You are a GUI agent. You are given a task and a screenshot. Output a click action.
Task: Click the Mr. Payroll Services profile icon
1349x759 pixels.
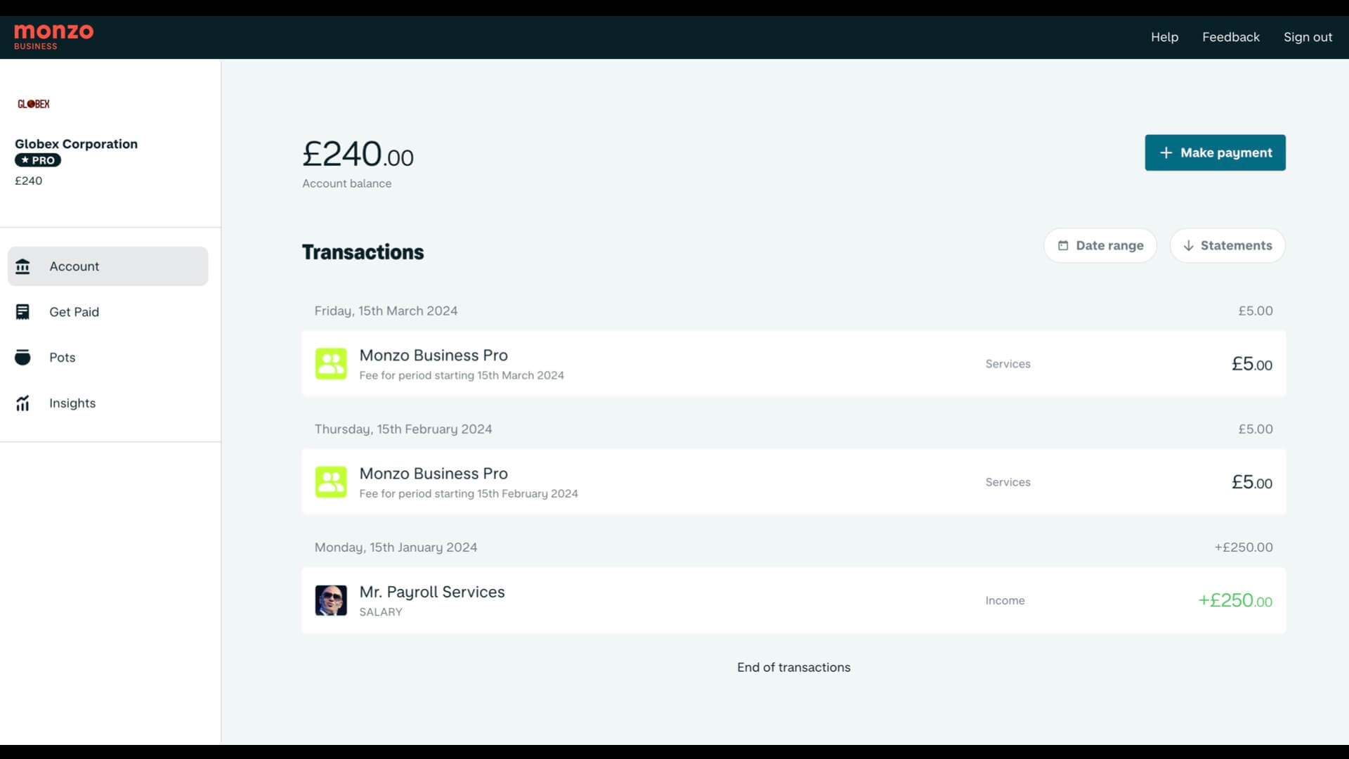[331, 599]
